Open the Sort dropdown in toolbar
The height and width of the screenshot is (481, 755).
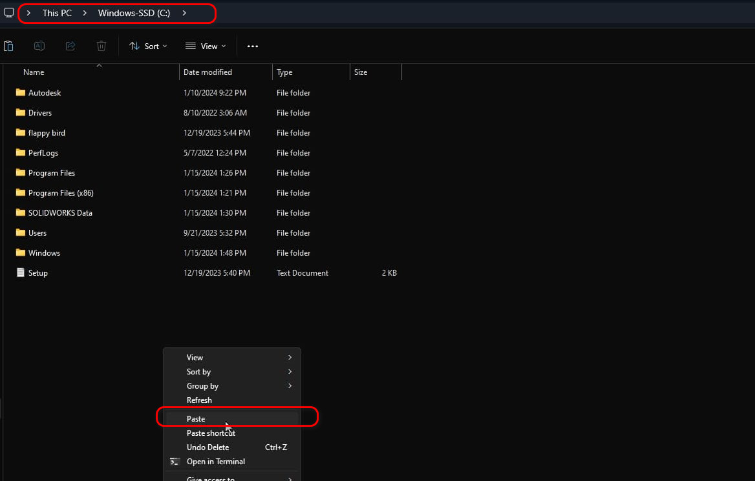pyautogui.click(x=148, y=46)
